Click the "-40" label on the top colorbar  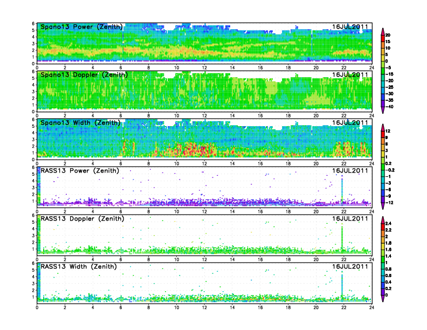[x=389, y=107]
